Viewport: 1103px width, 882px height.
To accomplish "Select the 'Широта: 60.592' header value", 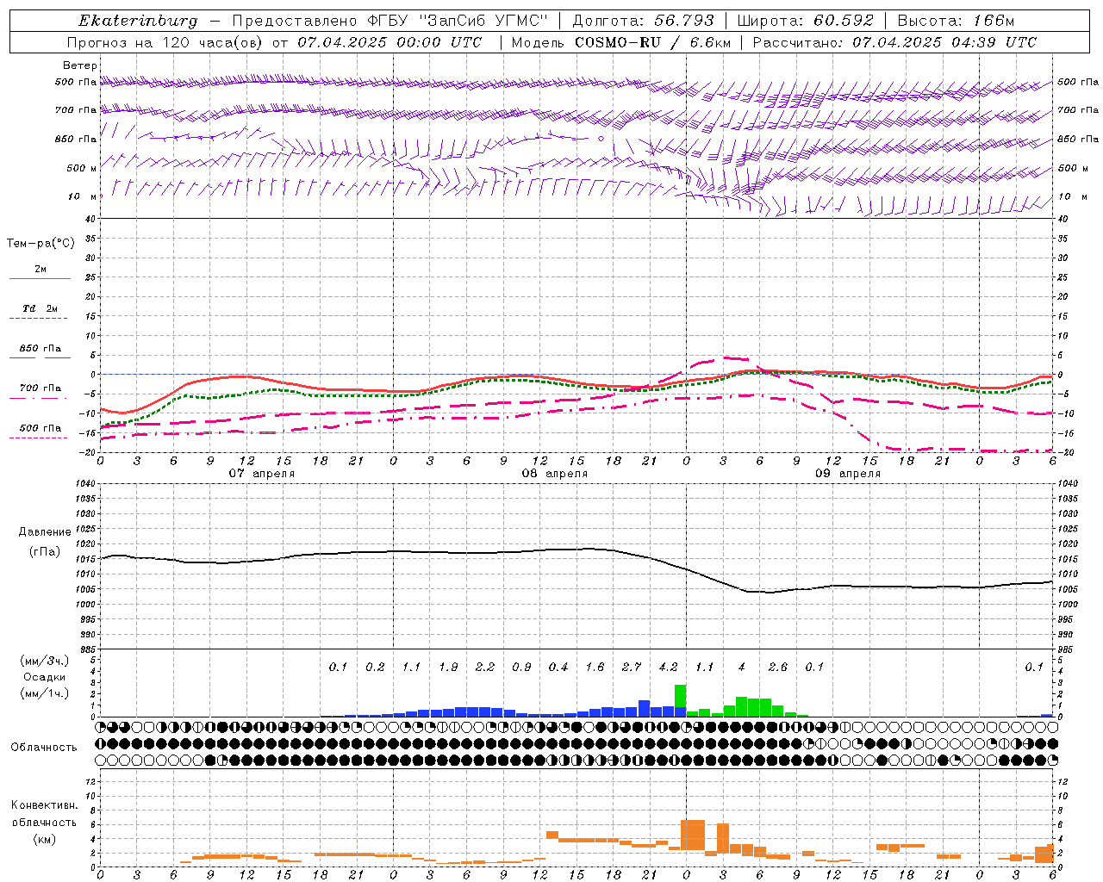I will click(805, 21).
